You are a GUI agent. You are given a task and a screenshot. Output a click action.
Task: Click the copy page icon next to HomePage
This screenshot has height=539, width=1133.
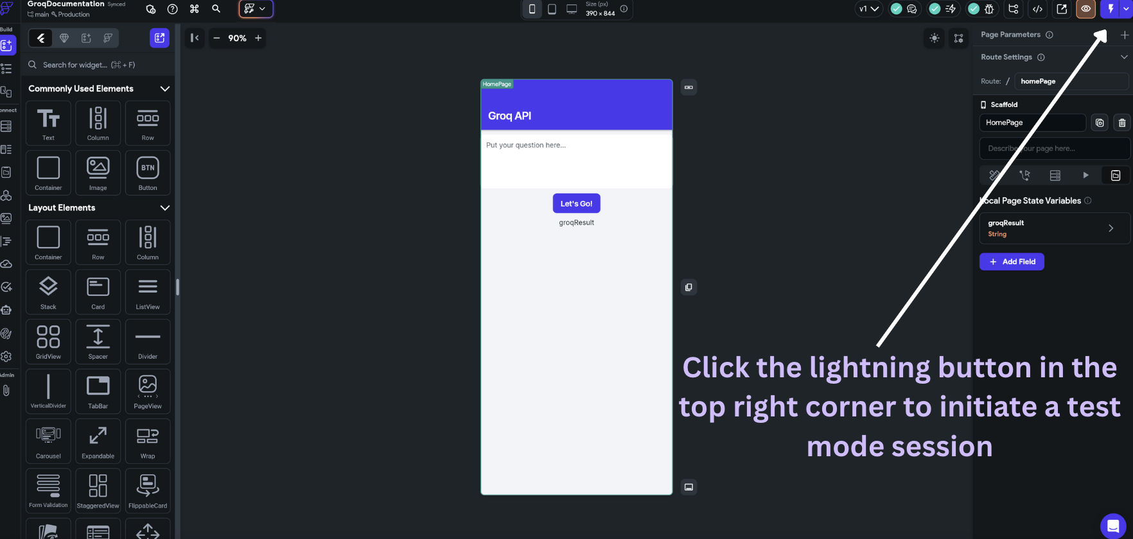pyautogui.click(x=1100, y=123)
